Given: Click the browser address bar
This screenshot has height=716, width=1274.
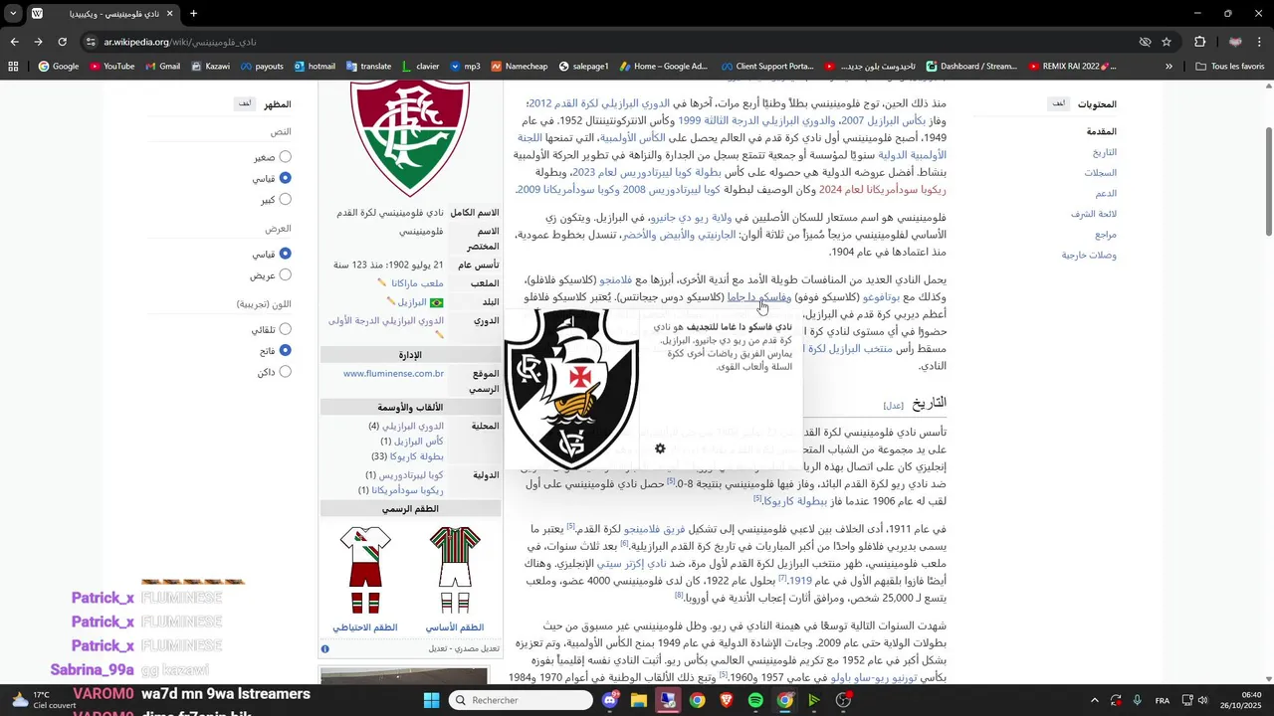Looking at the screenshot, I should 617,42.
